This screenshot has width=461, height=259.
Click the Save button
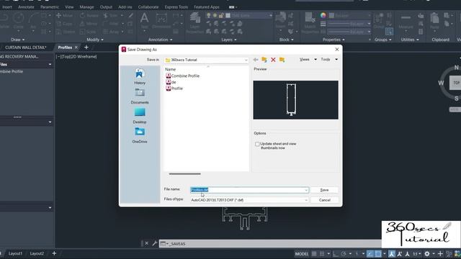(324, 190)
